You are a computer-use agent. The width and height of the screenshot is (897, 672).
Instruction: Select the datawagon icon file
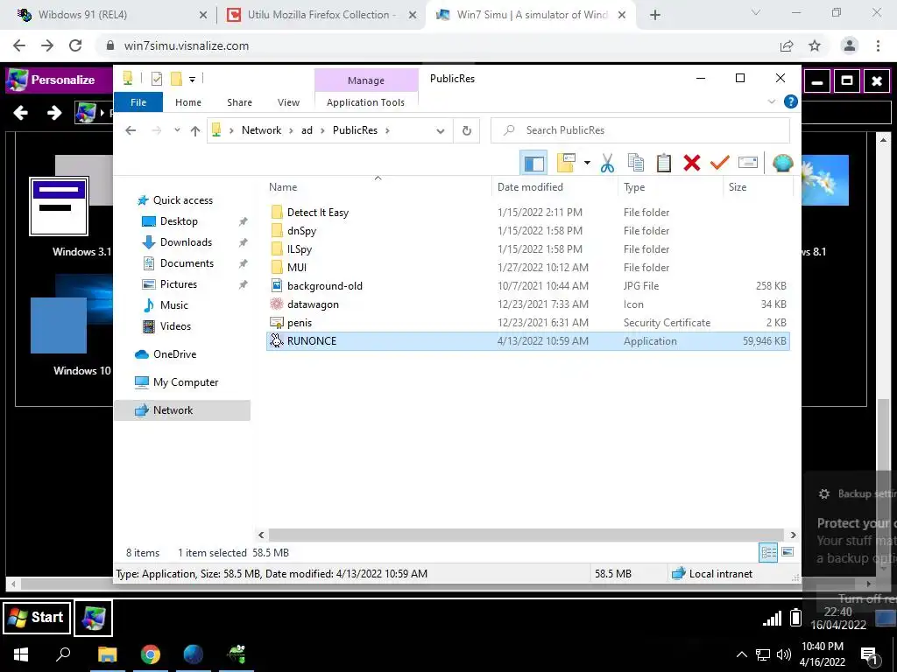[x=527, y=304]
